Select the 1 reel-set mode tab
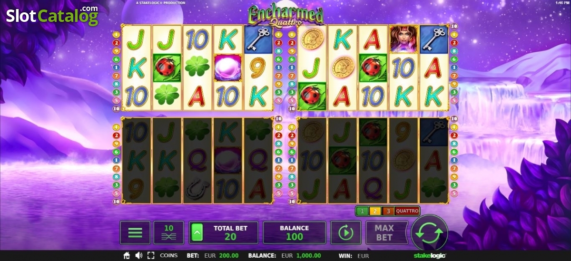571x261 pixels. click(x=362, y=211)
